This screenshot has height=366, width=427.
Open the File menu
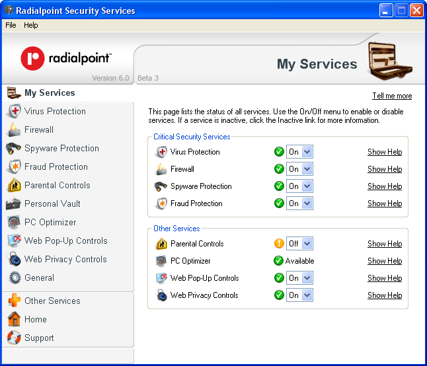tap(11, 25)
